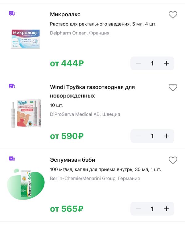Decrease Микролакс quantity with minus button
This screenshot has width=185, height=226.
click(x=138, y=63)
